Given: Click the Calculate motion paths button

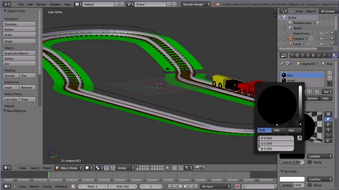Looking at the screenshot, I should click(x=11, y=99).
